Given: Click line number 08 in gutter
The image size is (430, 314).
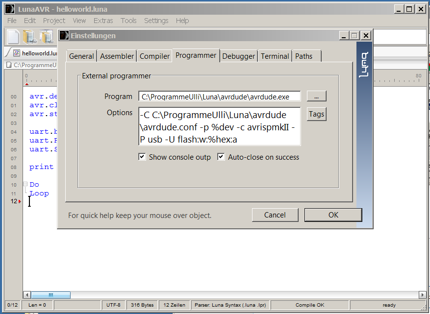Looking at the screenshot, I should [14, 167].
